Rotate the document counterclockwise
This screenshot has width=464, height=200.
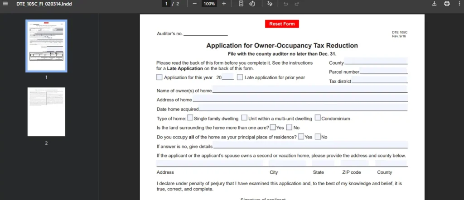[x=252, y=4]
